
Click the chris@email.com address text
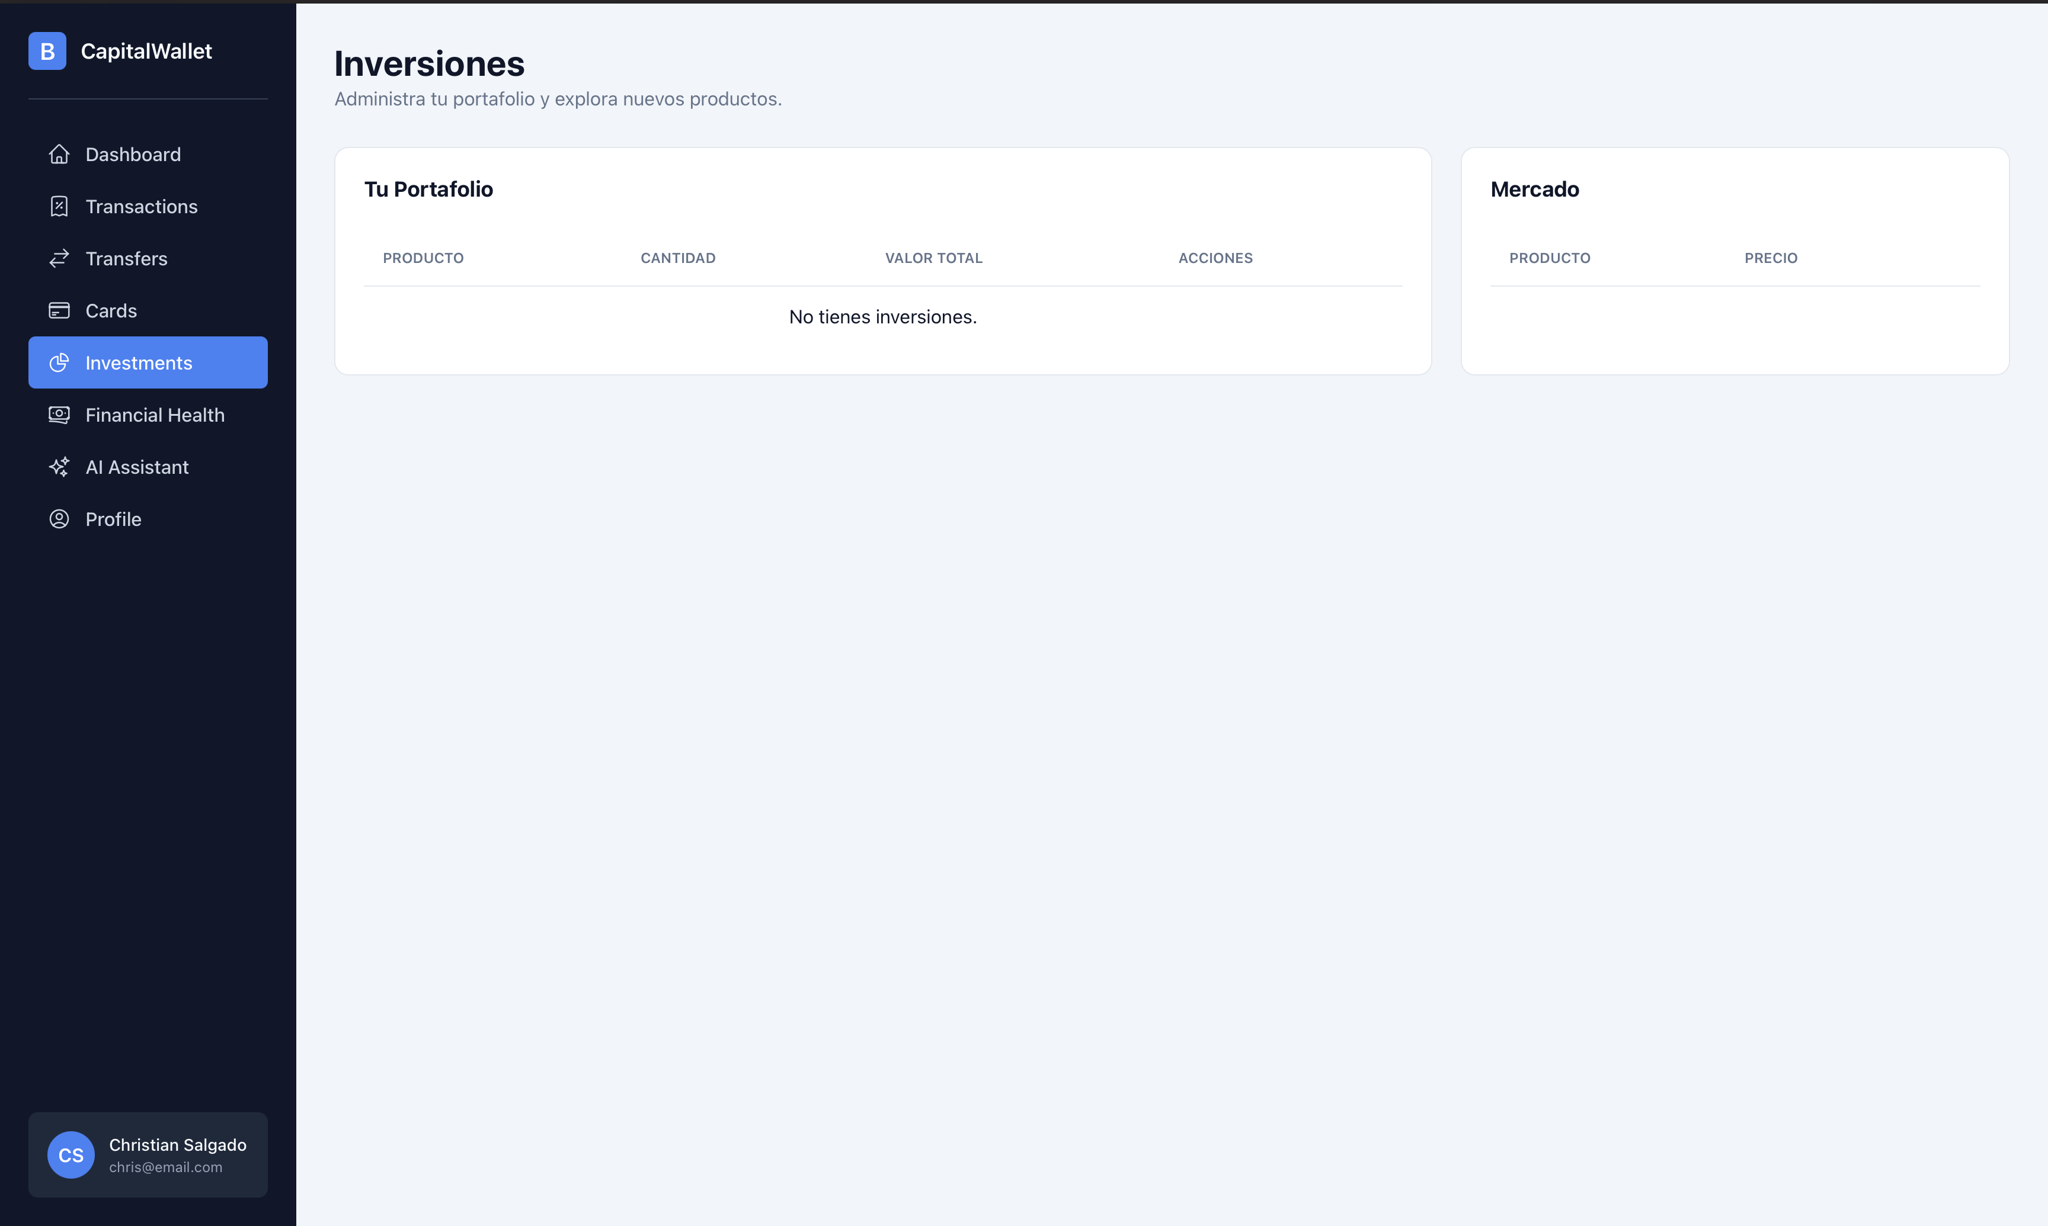(x=165, y=1167)
